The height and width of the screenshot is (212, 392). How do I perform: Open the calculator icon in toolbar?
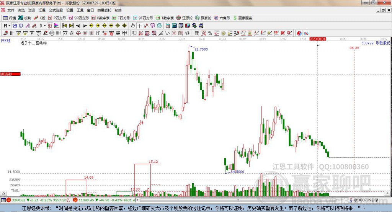tap(174, 26)
